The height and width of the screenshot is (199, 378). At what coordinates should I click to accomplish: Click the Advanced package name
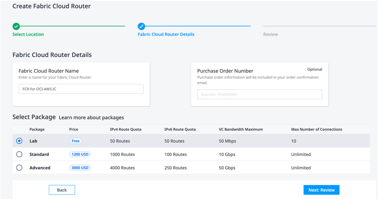(40, 168)
